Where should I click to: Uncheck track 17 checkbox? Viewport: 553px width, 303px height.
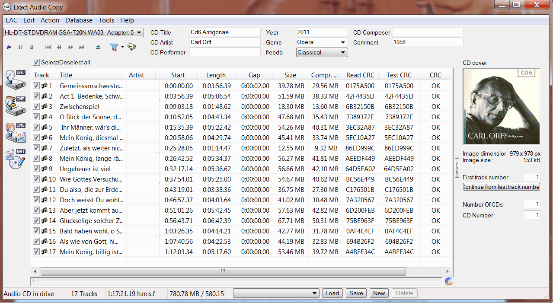coord(36,252)
